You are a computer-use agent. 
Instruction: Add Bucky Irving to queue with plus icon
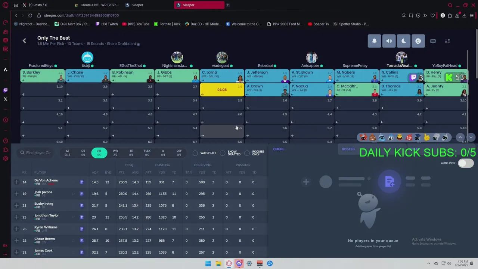pyautogui.click(x=16, y=205)
